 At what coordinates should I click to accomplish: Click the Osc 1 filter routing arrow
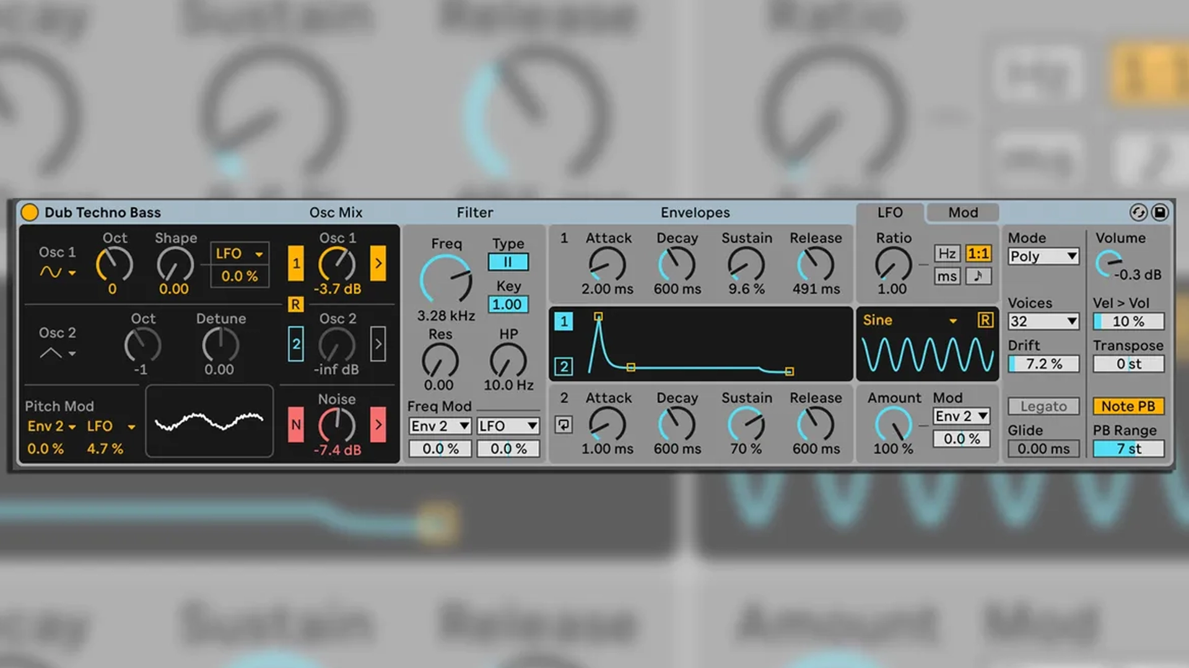pyautogui.click(x=378, y=263)
